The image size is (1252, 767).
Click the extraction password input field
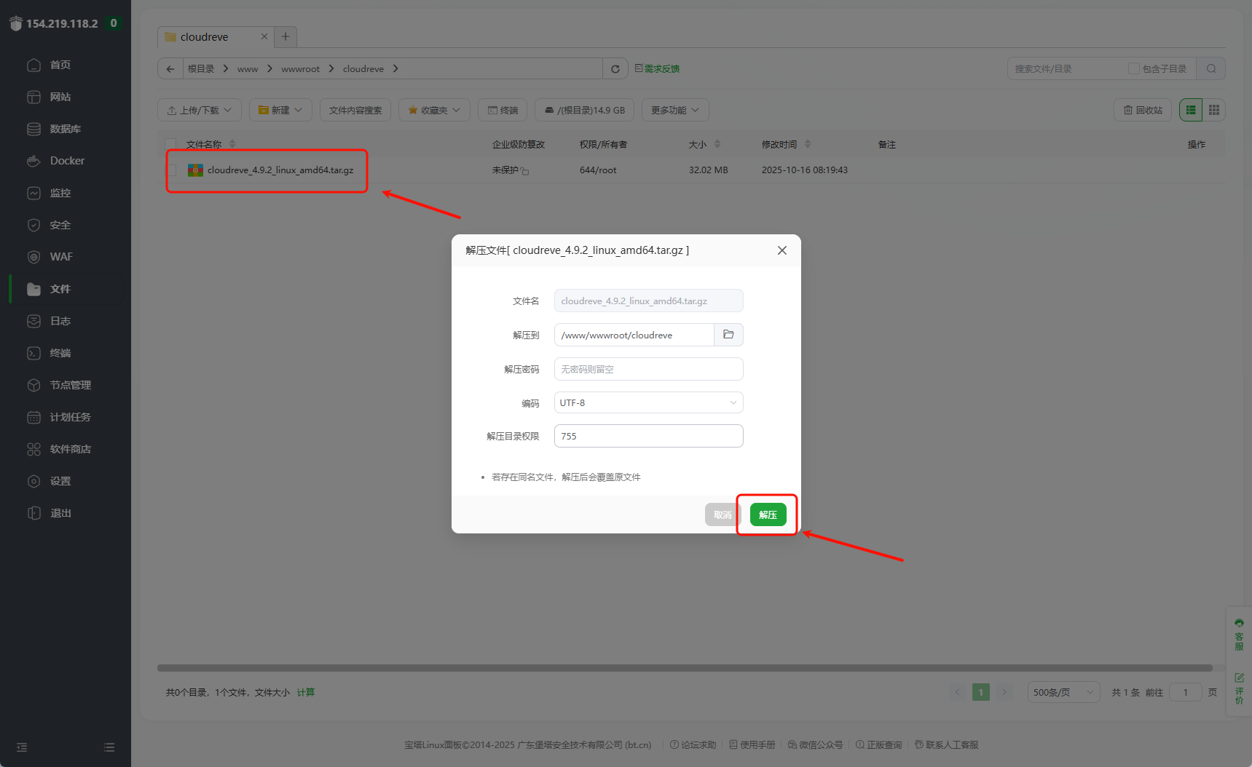pyautogui.click(x=648, y=369)
